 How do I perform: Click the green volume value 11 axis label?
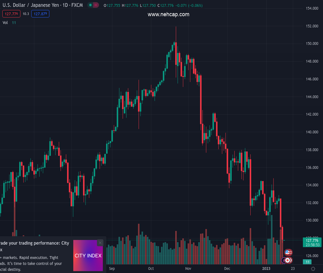point(308,262)
